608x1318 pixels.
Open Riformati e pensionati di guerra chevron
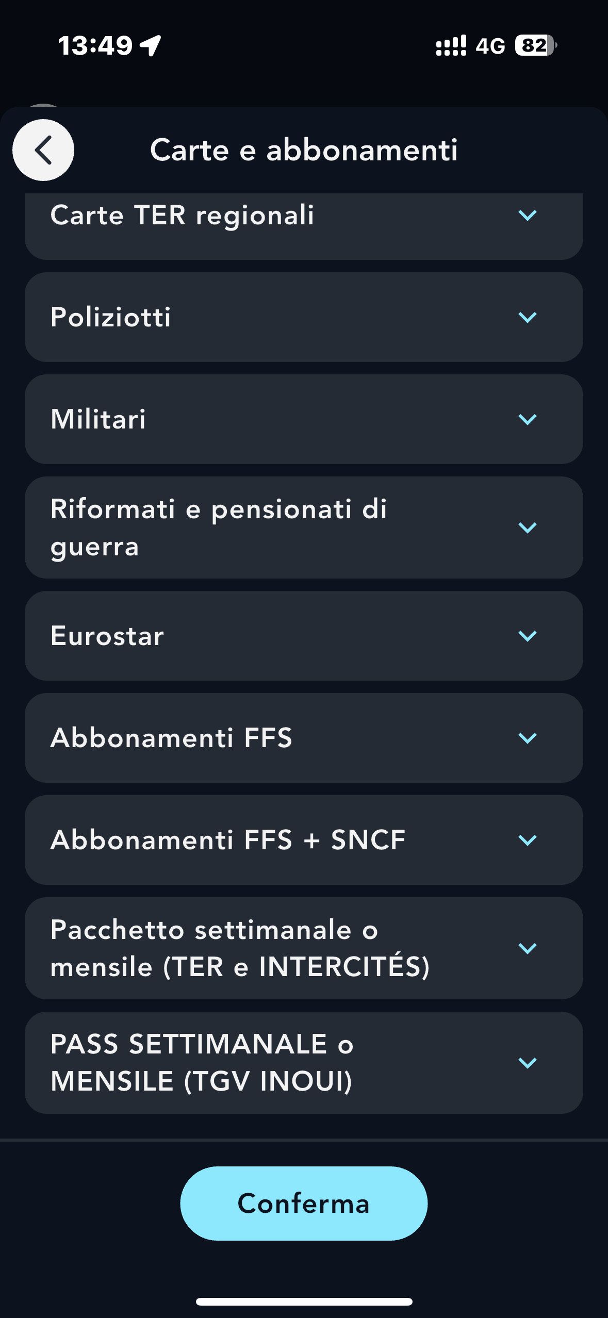527,528
